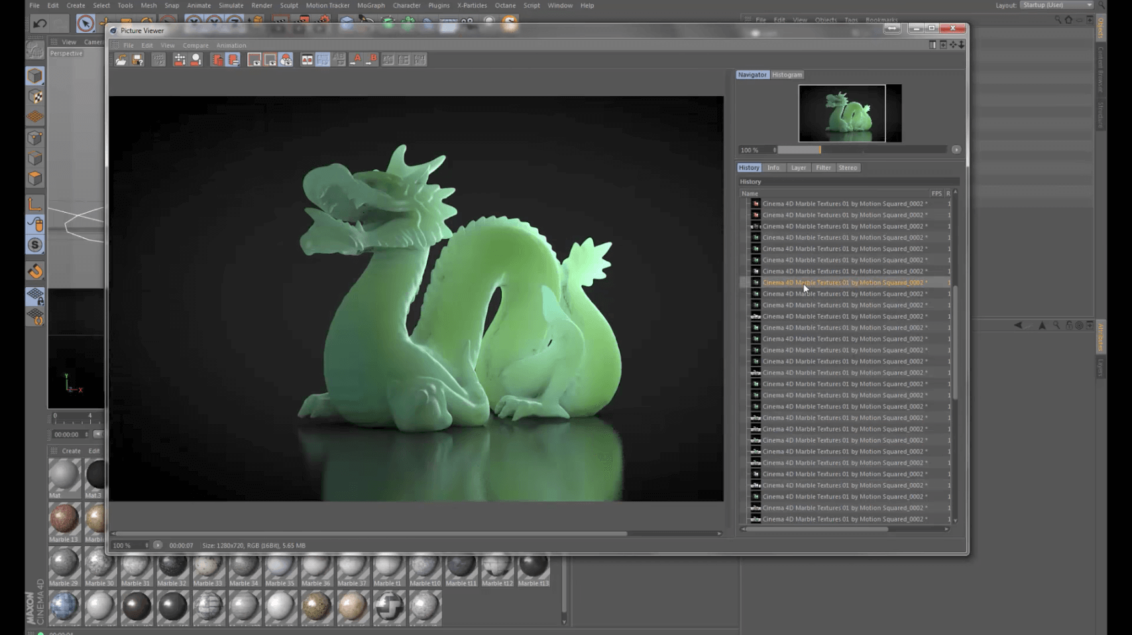Select the cube primitive in the left toolbar
The height and width of the screenshot is (635, 1132).
point(35,76)
